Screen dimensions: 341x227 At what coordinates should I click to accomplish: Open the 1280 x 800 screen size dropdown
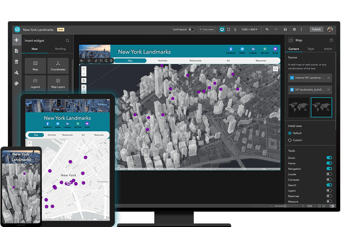click(249, 29)
